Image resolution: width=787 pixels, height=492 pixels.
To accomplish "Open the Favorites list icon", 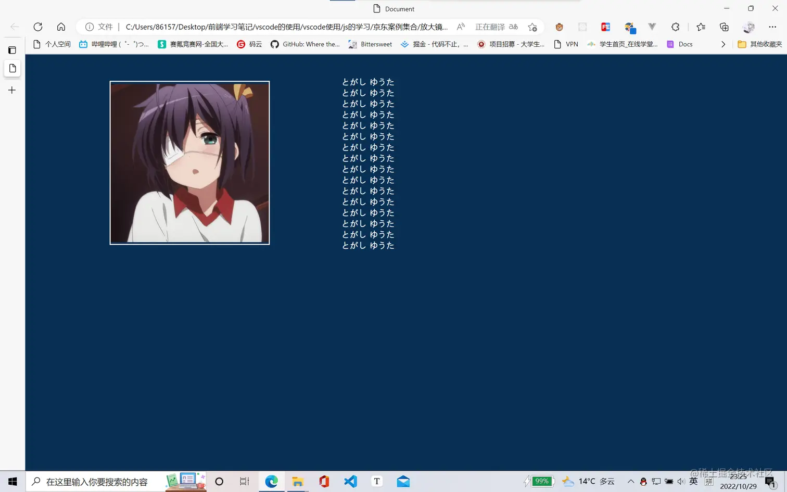I will point(701,27).
